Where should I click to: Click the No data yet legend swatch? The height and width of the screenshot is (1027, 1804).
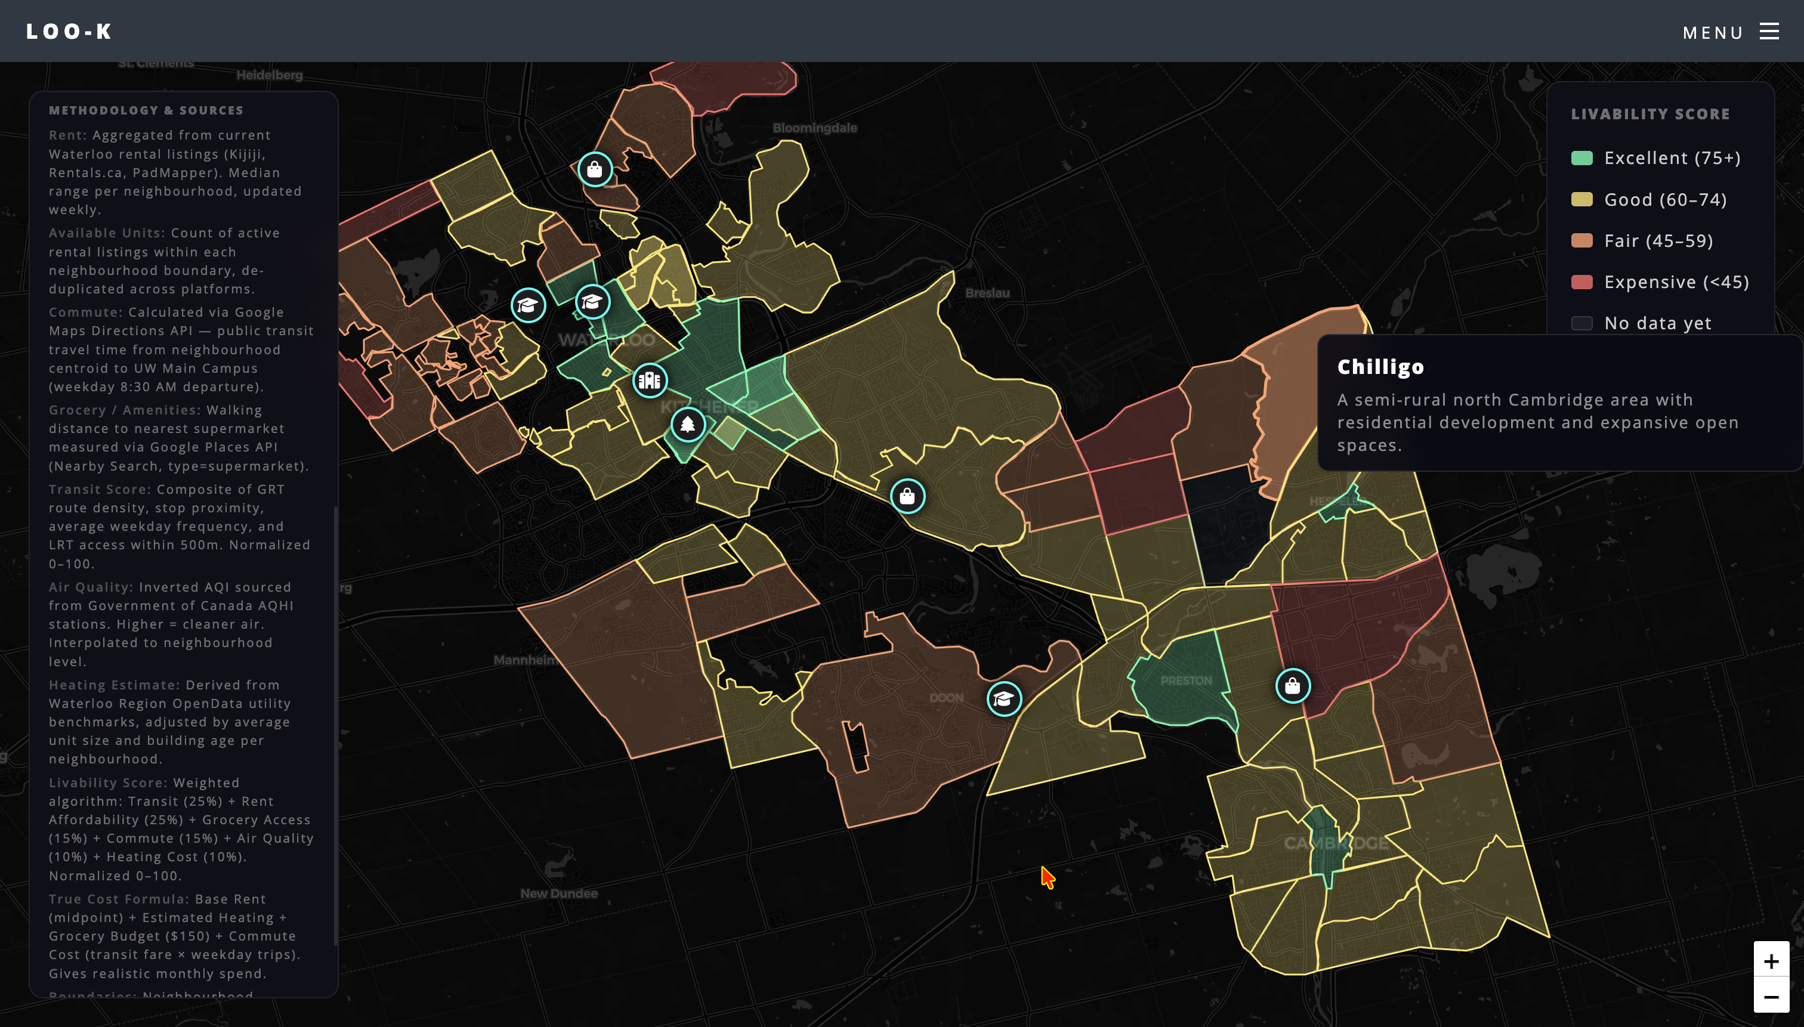click(x=1581, y=323)
